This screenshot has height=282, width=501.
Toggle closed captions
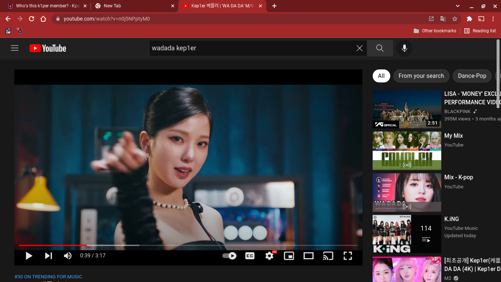pos(250,256)
